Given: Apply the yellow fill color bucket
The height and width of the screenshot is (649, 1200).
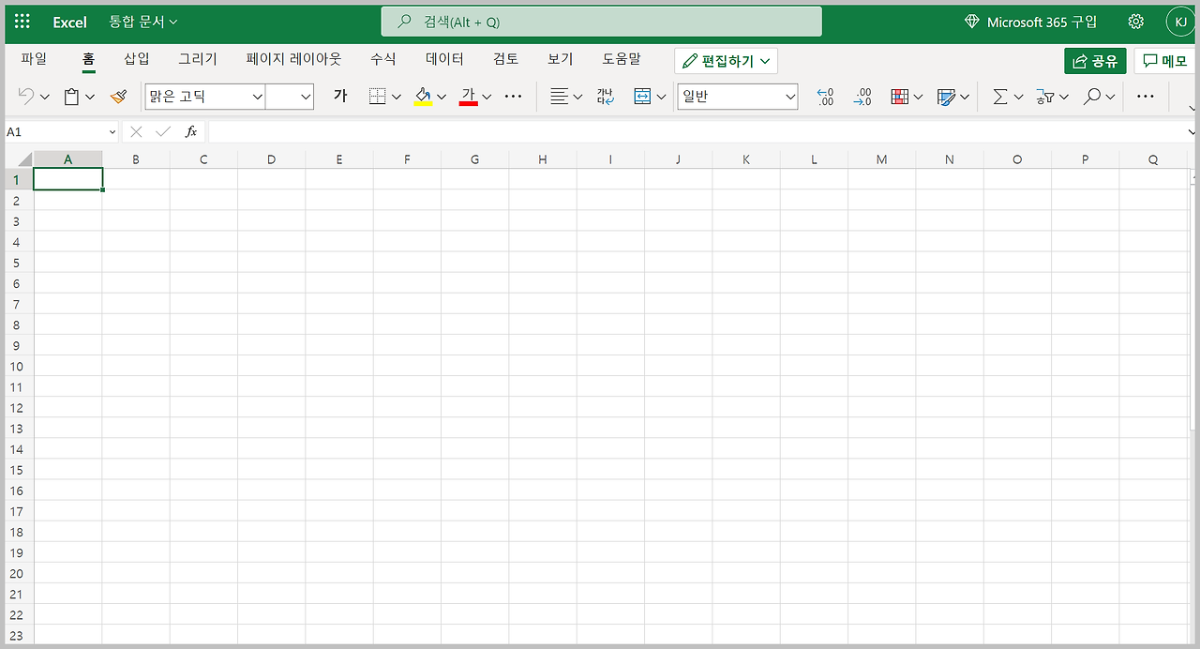Looking at the screenshot, I should point(423,97).
